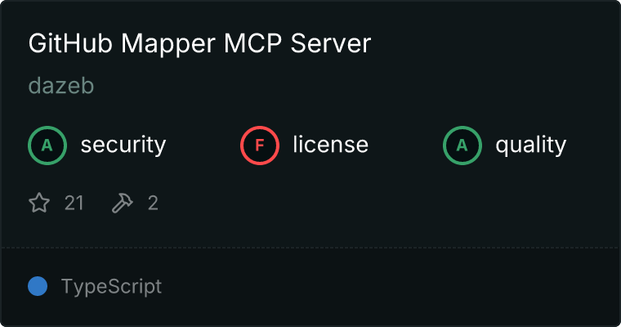Viewport: 621px width, 327px height.
Task: Click the star count number 21
Action: [x=74, y=203]
